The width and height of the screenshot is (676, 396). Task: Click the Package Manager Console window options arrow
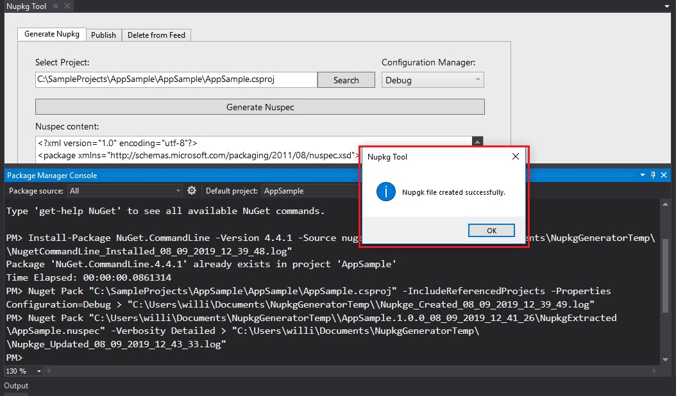641,174
